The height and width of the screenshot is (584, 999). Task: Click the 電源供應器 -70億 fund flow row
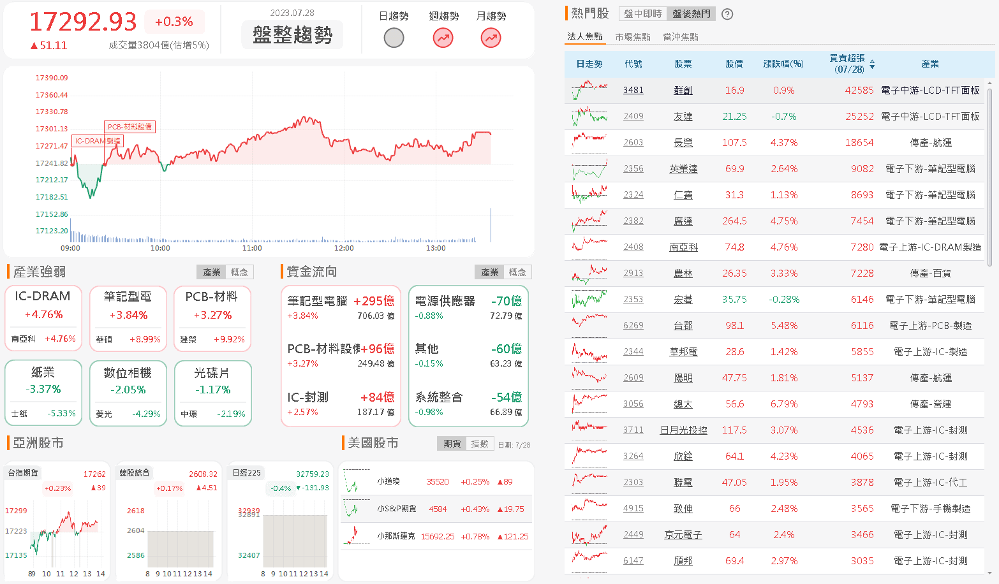click(x=468, y=307)
